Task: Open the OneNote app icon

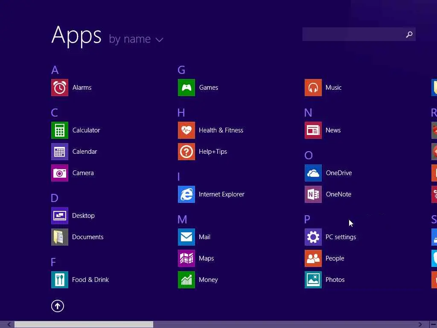Action: coord(313,194)
